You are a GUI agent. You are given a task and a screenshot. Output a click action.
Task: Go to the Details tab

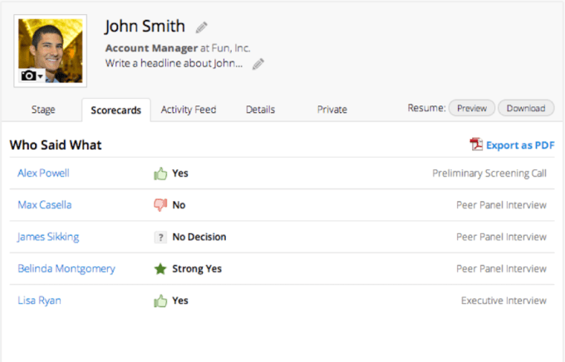[260, 110]
